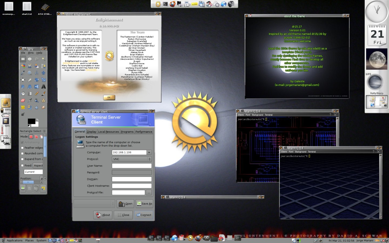389x243 pixels.
Task: Click the white background color swatch
Action: click(36, 124)
